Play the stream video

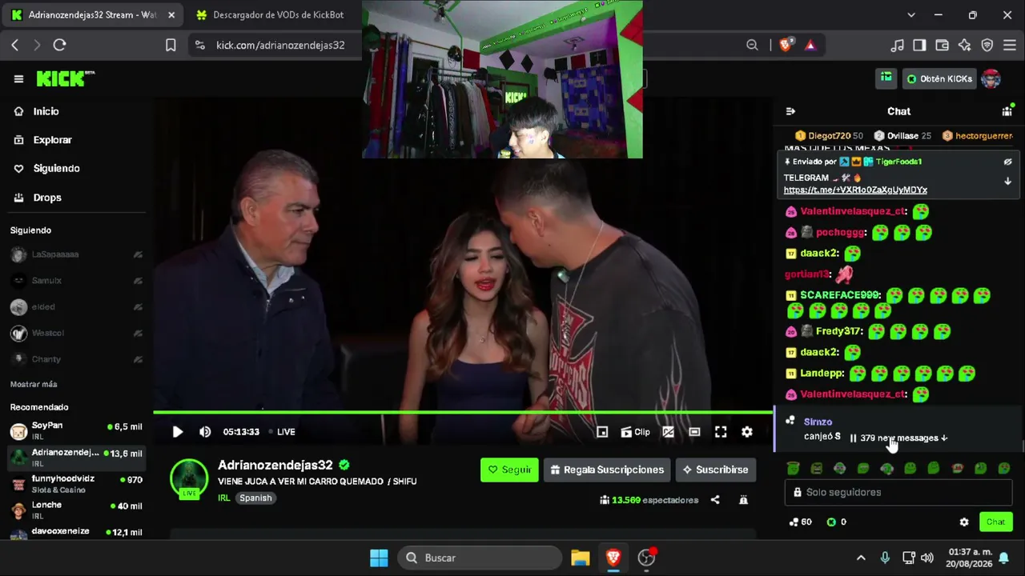click(178, 432)
